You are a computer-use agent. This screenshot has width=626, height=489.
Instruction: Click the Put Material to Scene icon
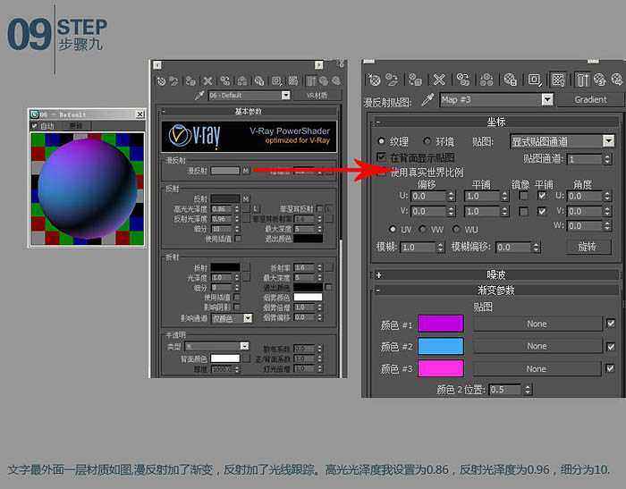pos(392,80)
